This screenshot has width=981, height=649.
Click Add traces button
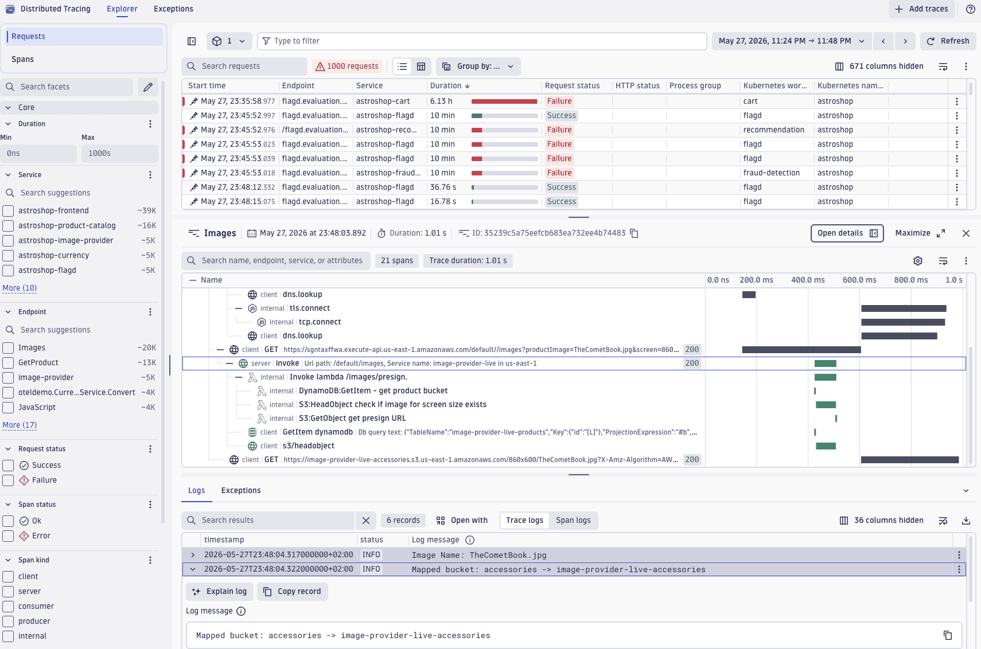coord(922,9)
